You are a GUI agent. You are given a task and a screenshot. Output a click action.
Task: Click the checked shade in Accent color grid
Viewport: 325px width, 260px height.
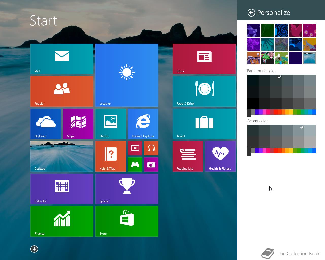(299, 130)
